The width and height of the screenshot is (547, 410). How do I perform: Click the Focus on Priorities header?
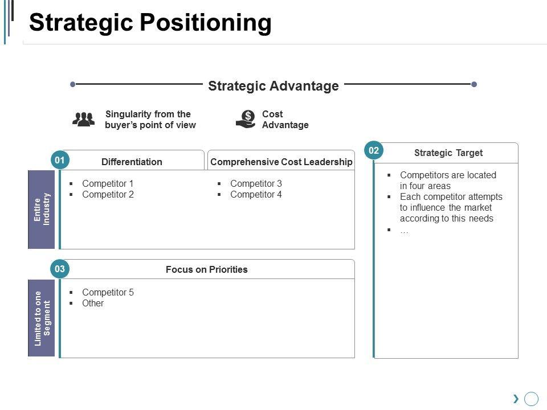click(x=206, y=269)
